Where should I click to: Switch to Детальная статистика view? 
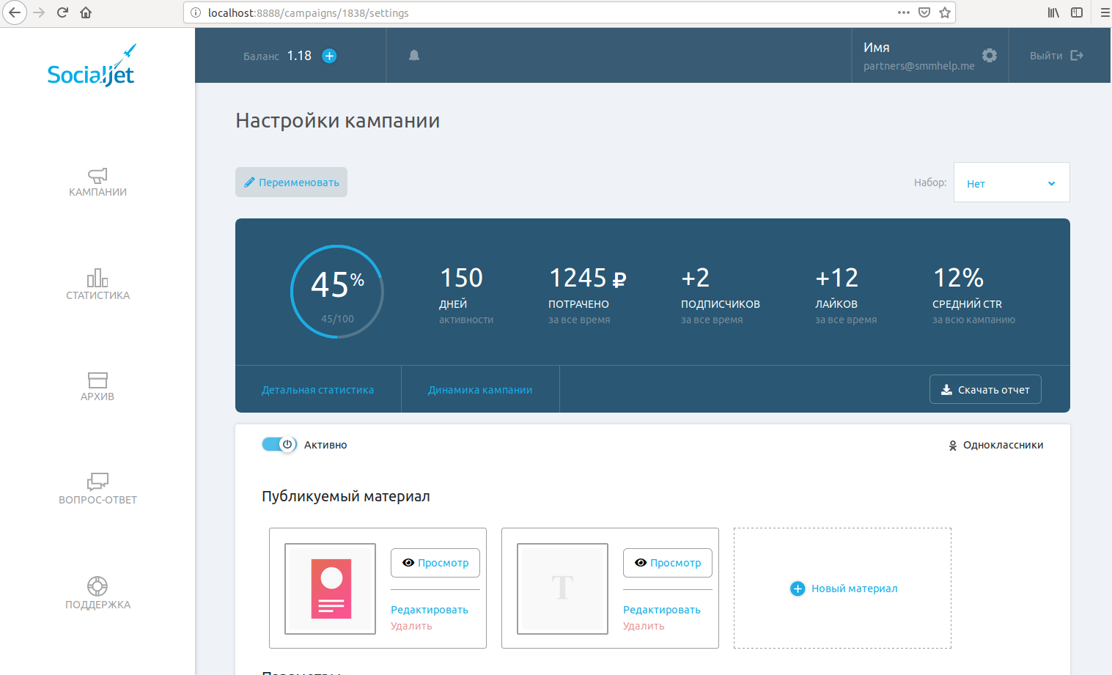(317, 389)
